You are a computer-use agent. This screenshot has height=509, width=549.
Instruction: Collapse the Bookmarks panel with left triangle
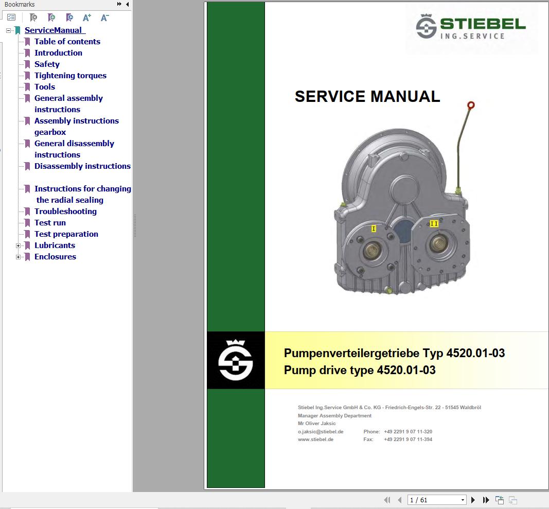tap(128, 4)
